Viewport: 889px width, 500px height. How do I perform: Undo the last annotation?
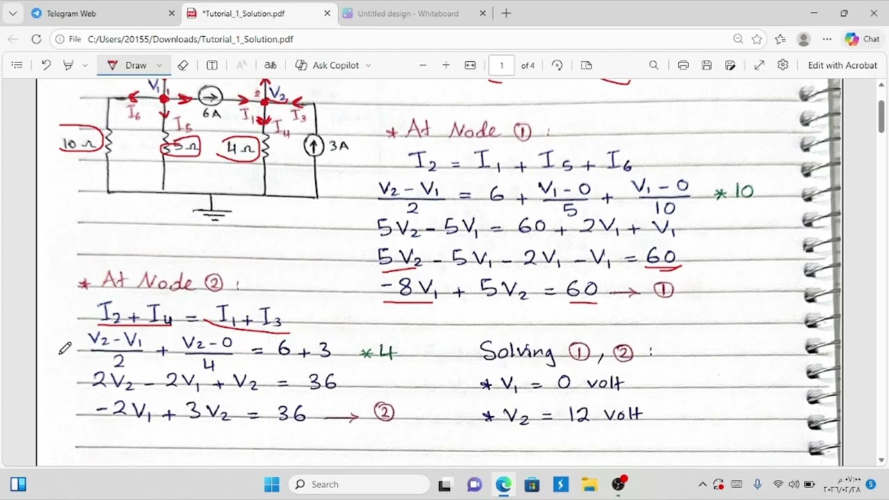coord(46,65)
